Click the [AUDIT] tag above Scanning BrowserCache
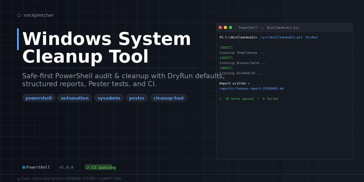Screen dimensions: 364x182 [x=226, y=58]
